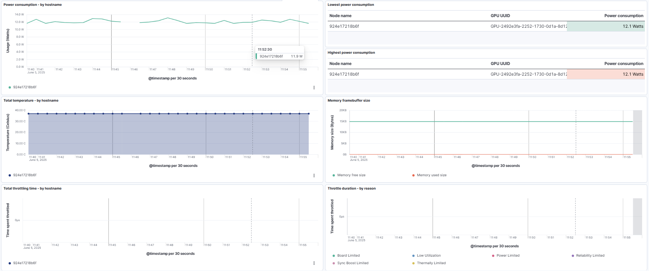This screenshot has width=649, height=271.
Task: Toggle the Sync Boost Limited series label
Action: click(x=353, y=263)
